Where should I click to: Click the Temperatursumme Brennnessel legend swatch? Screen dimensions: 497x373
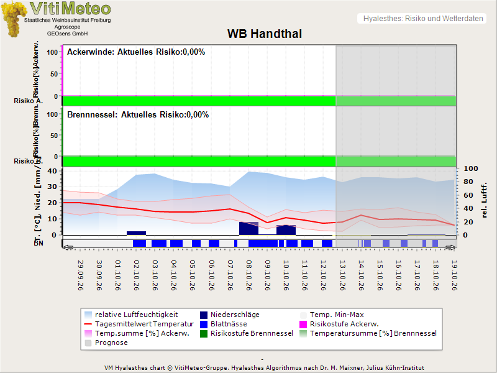coord(303,334)
